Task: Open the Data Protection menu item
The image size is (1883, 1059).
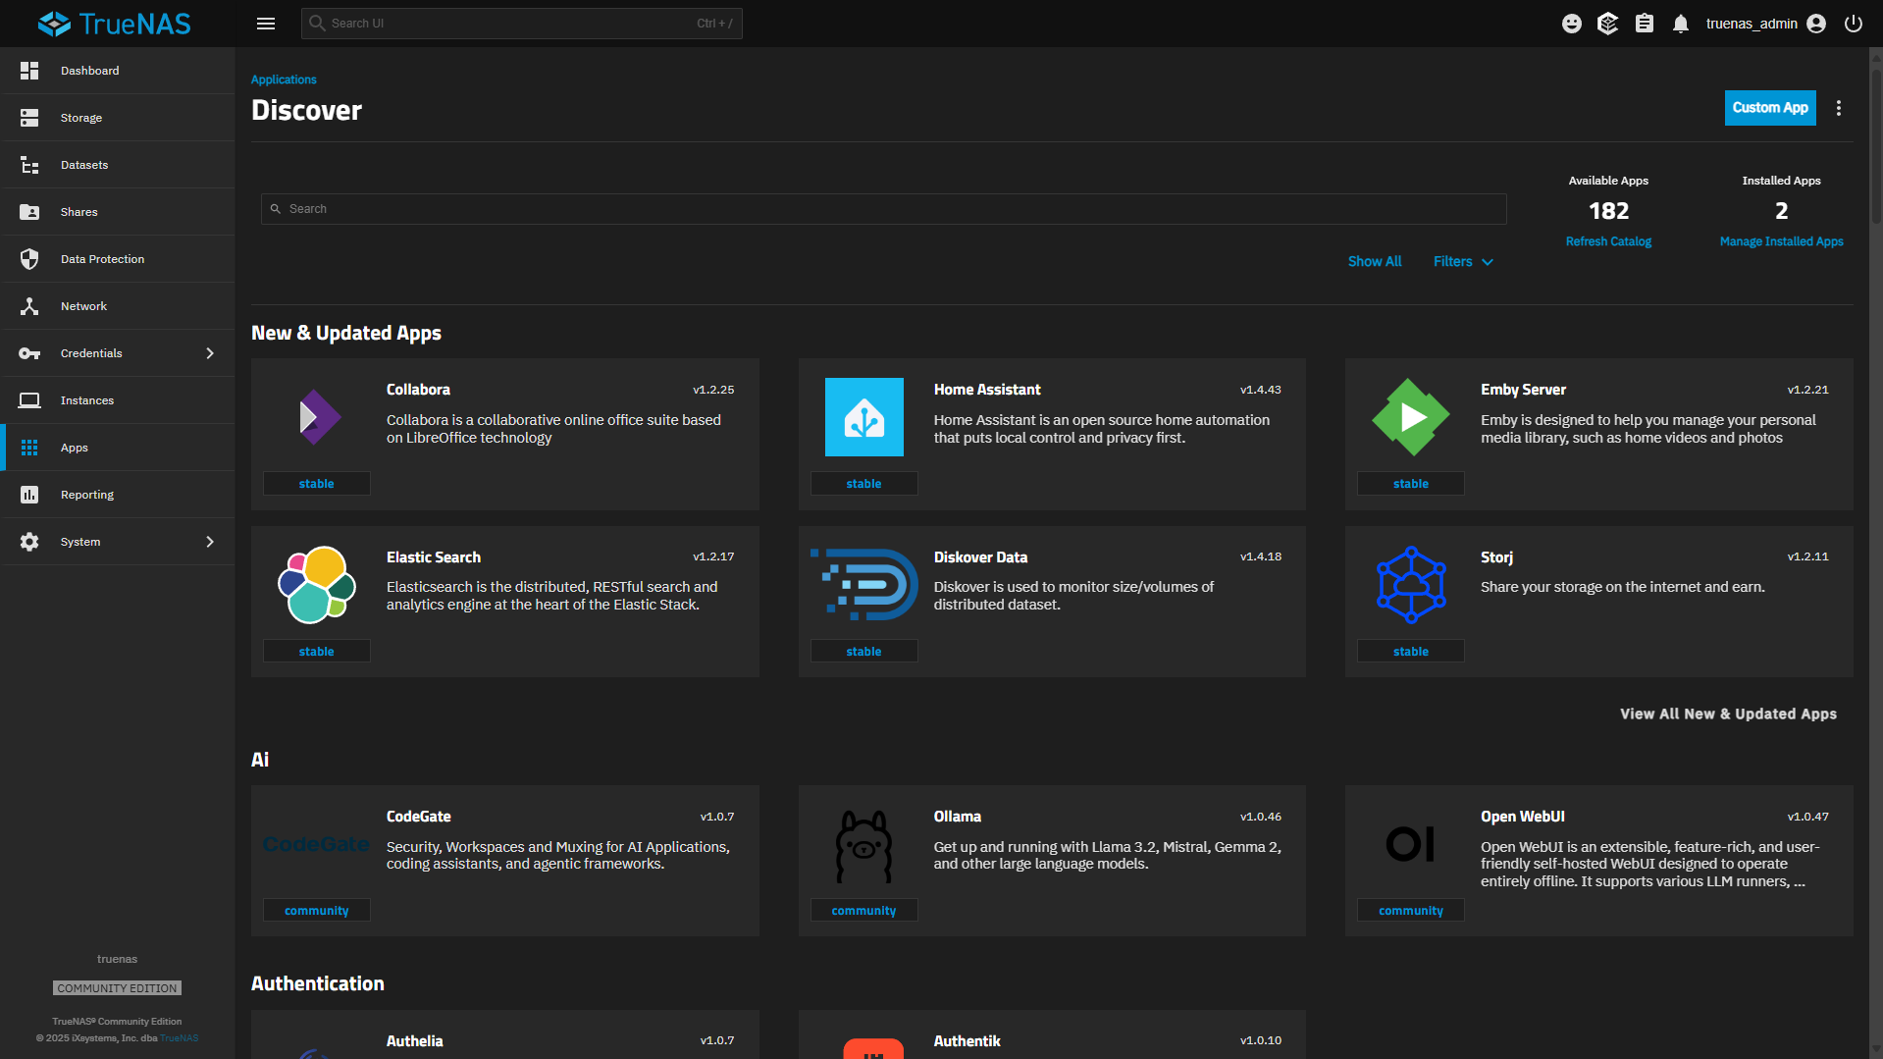Action: (x=118, y=259)
